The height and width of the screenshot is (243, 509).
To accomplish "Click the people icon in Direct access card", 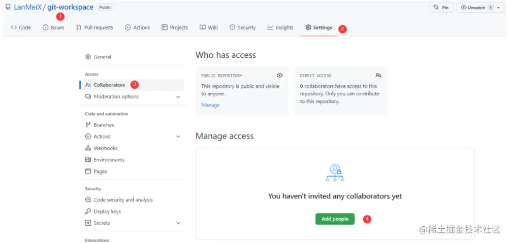I will (378, 76).
